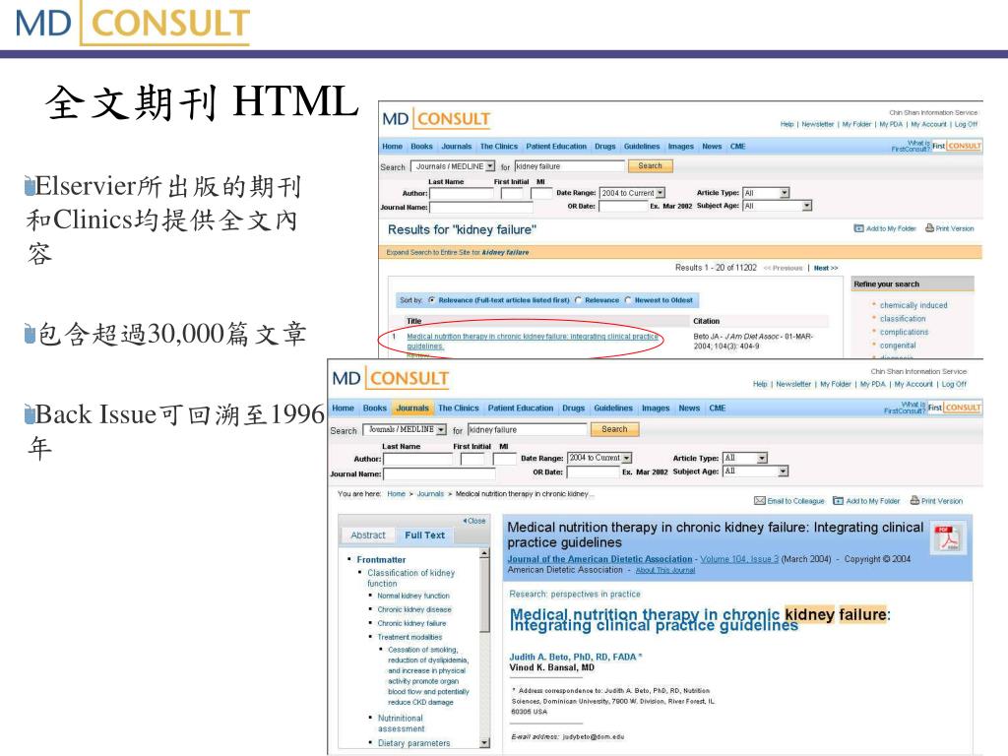Click 'chemically induced' refine search link
1008x756 pixels.
(x=913, y=305)
